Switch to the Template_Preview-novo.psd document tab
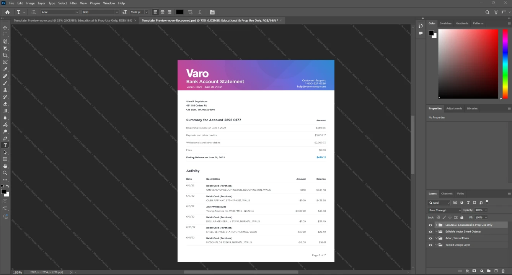 point(73,20)
